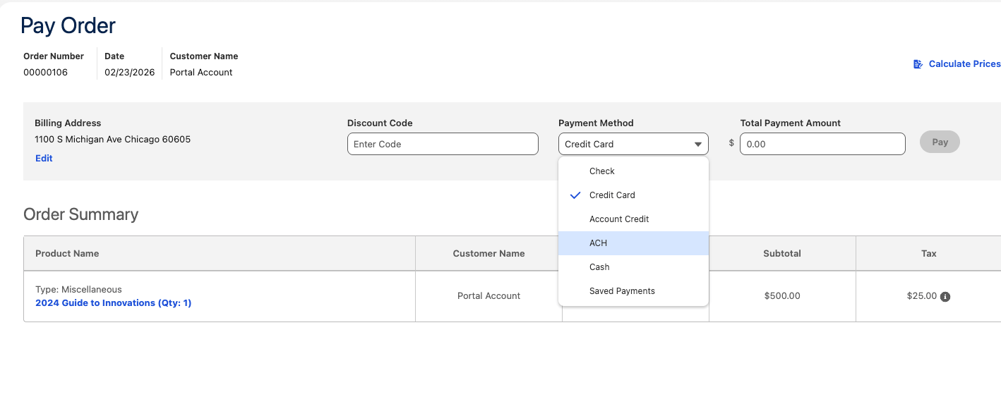Open 2024 Guide to Innovations product link
Image resolution: width=1001 pixels, height=404 pixels.
pyautogui.click(x=113, y=303)
